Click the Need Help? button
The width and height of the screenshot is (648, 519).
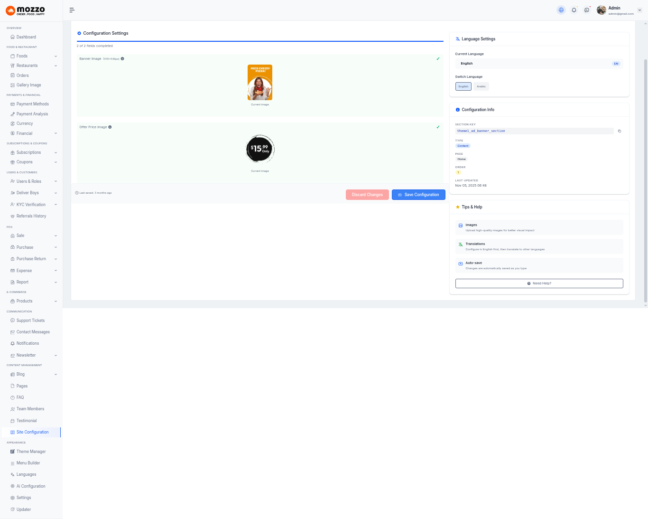pyautogui.click(x=539, y=283)
